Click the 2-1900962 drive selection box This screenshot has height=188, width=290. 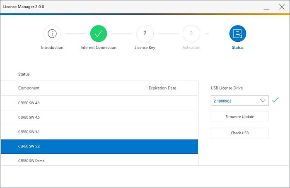click(234, 101)
